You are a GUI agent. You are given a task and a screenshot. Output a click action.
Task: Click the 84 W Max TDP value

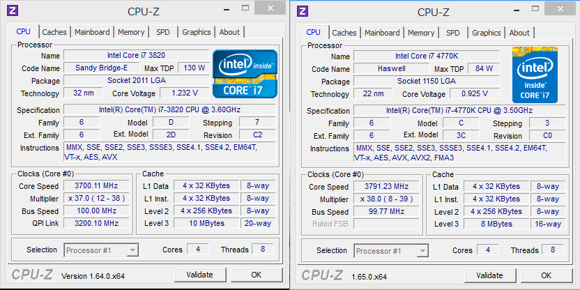coord(484,68)
